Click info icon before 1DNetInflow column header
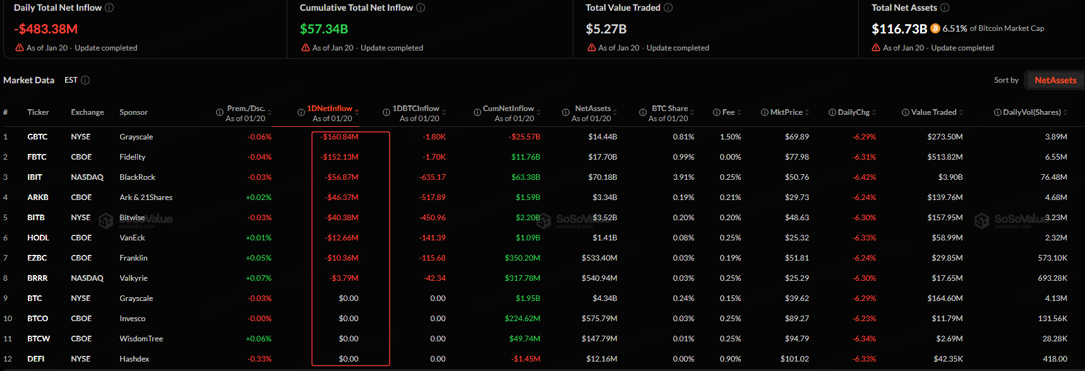 point(301,112)
